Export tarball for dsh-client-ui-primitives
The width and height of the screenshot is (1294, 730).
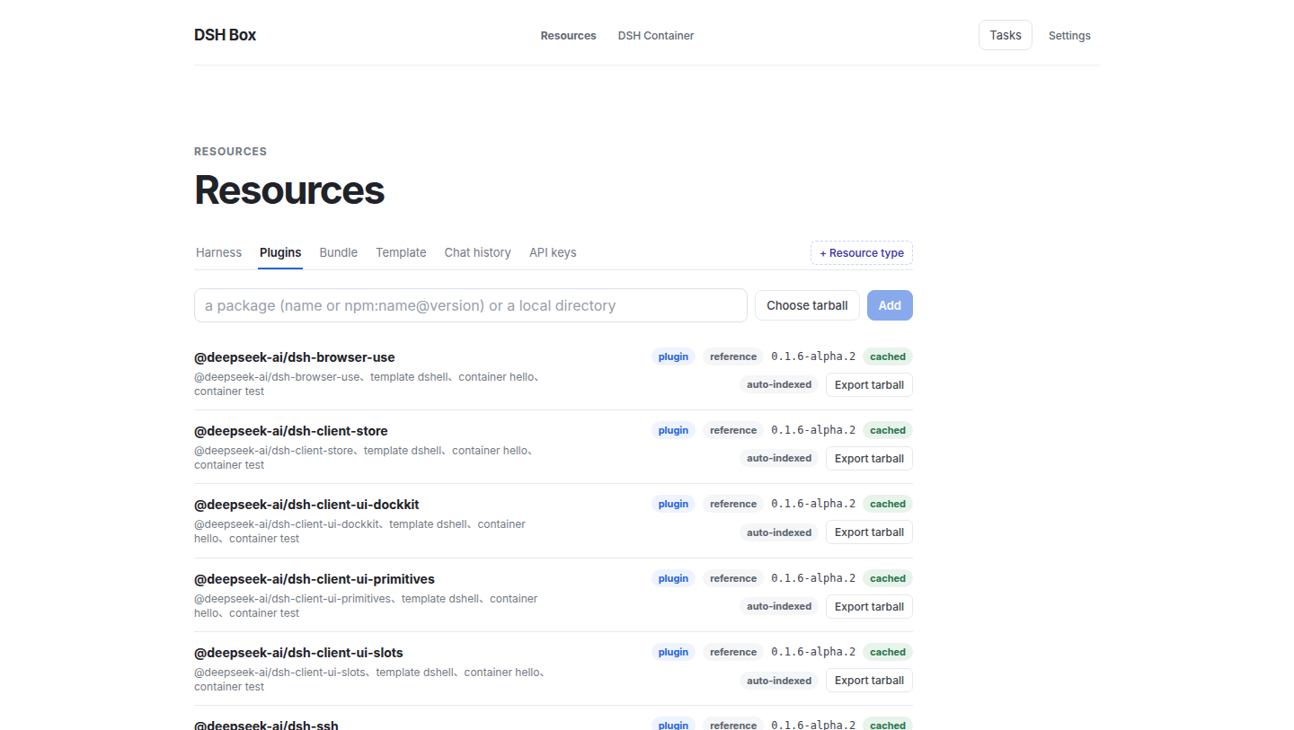869,606
